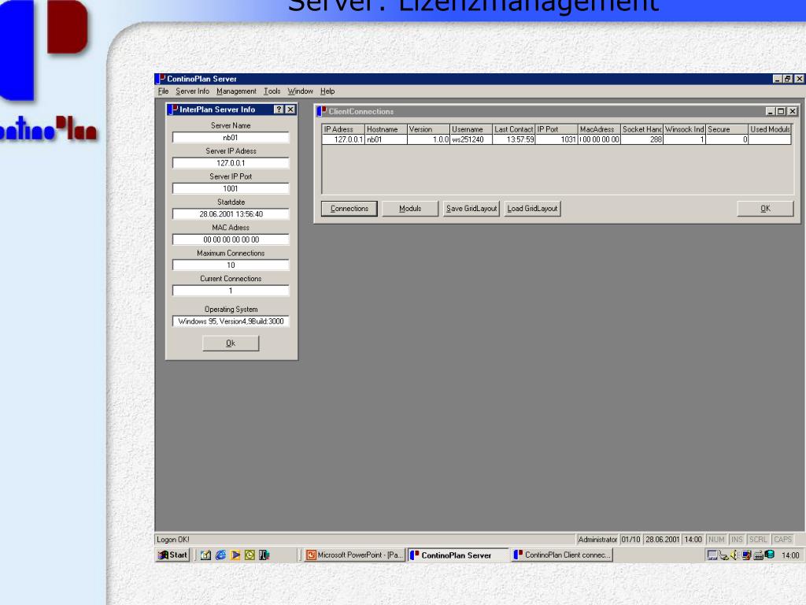The image size is (806, 605).
Task: Click the 1031 IP port cell
Action: coord(556,139)
